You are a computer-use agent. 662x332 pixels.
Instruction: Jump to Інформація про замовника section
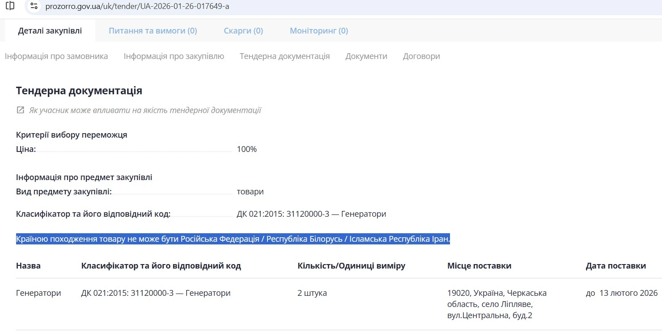tap(56, 56)
